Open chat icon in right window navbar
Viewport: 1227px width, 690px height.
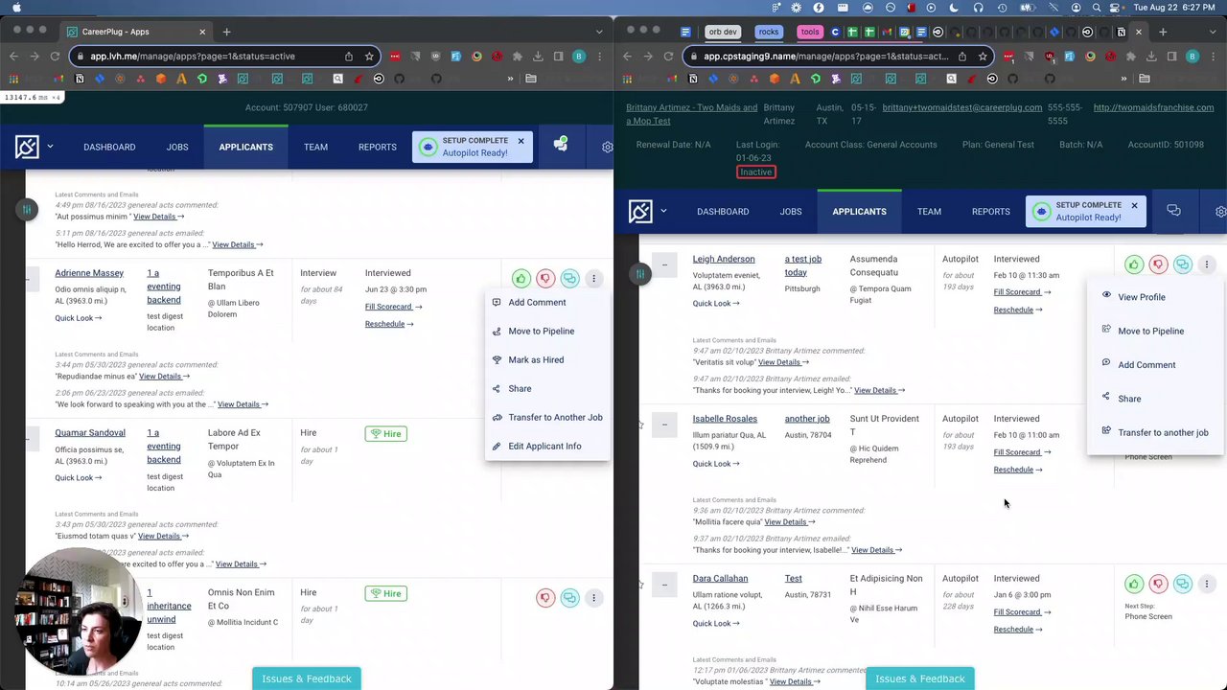pos(1173,211)
